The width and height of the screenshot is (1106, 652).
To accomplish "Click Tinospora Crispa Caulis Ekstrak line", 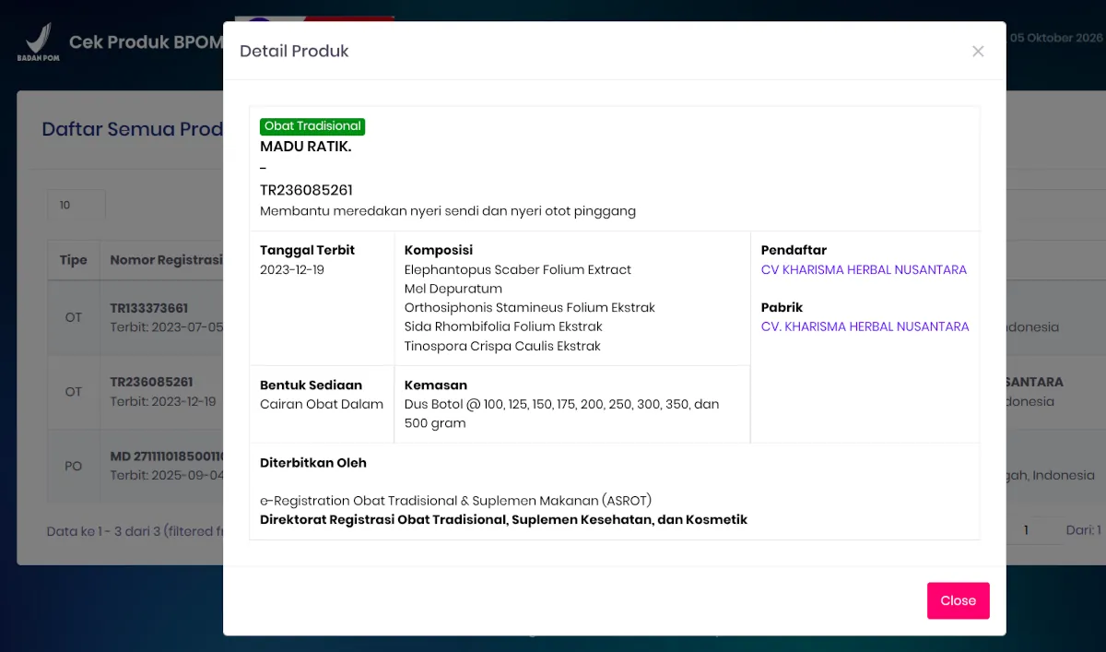I will point(502,346).
